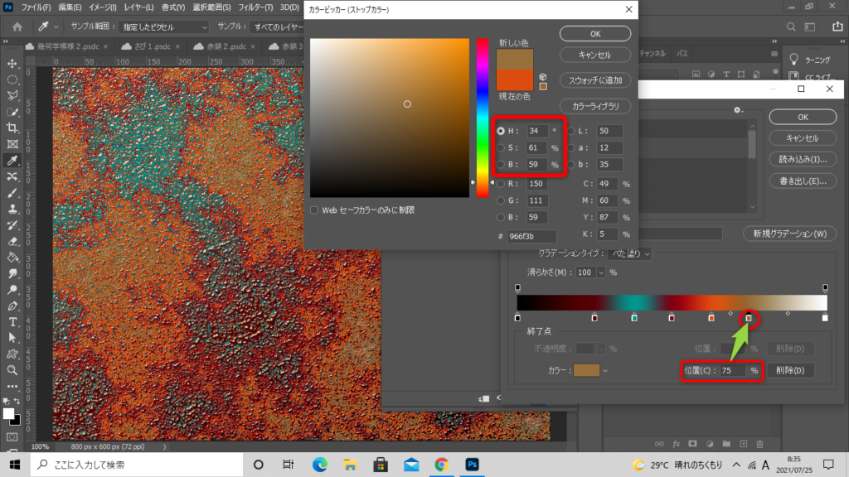Open the status bar info arrow

click(165, 446)
